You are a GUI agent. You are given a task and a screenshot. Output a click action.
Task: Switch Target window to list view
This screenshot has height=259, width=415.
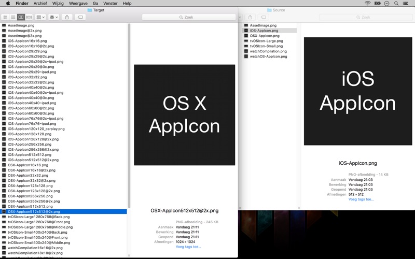(13, 17)
